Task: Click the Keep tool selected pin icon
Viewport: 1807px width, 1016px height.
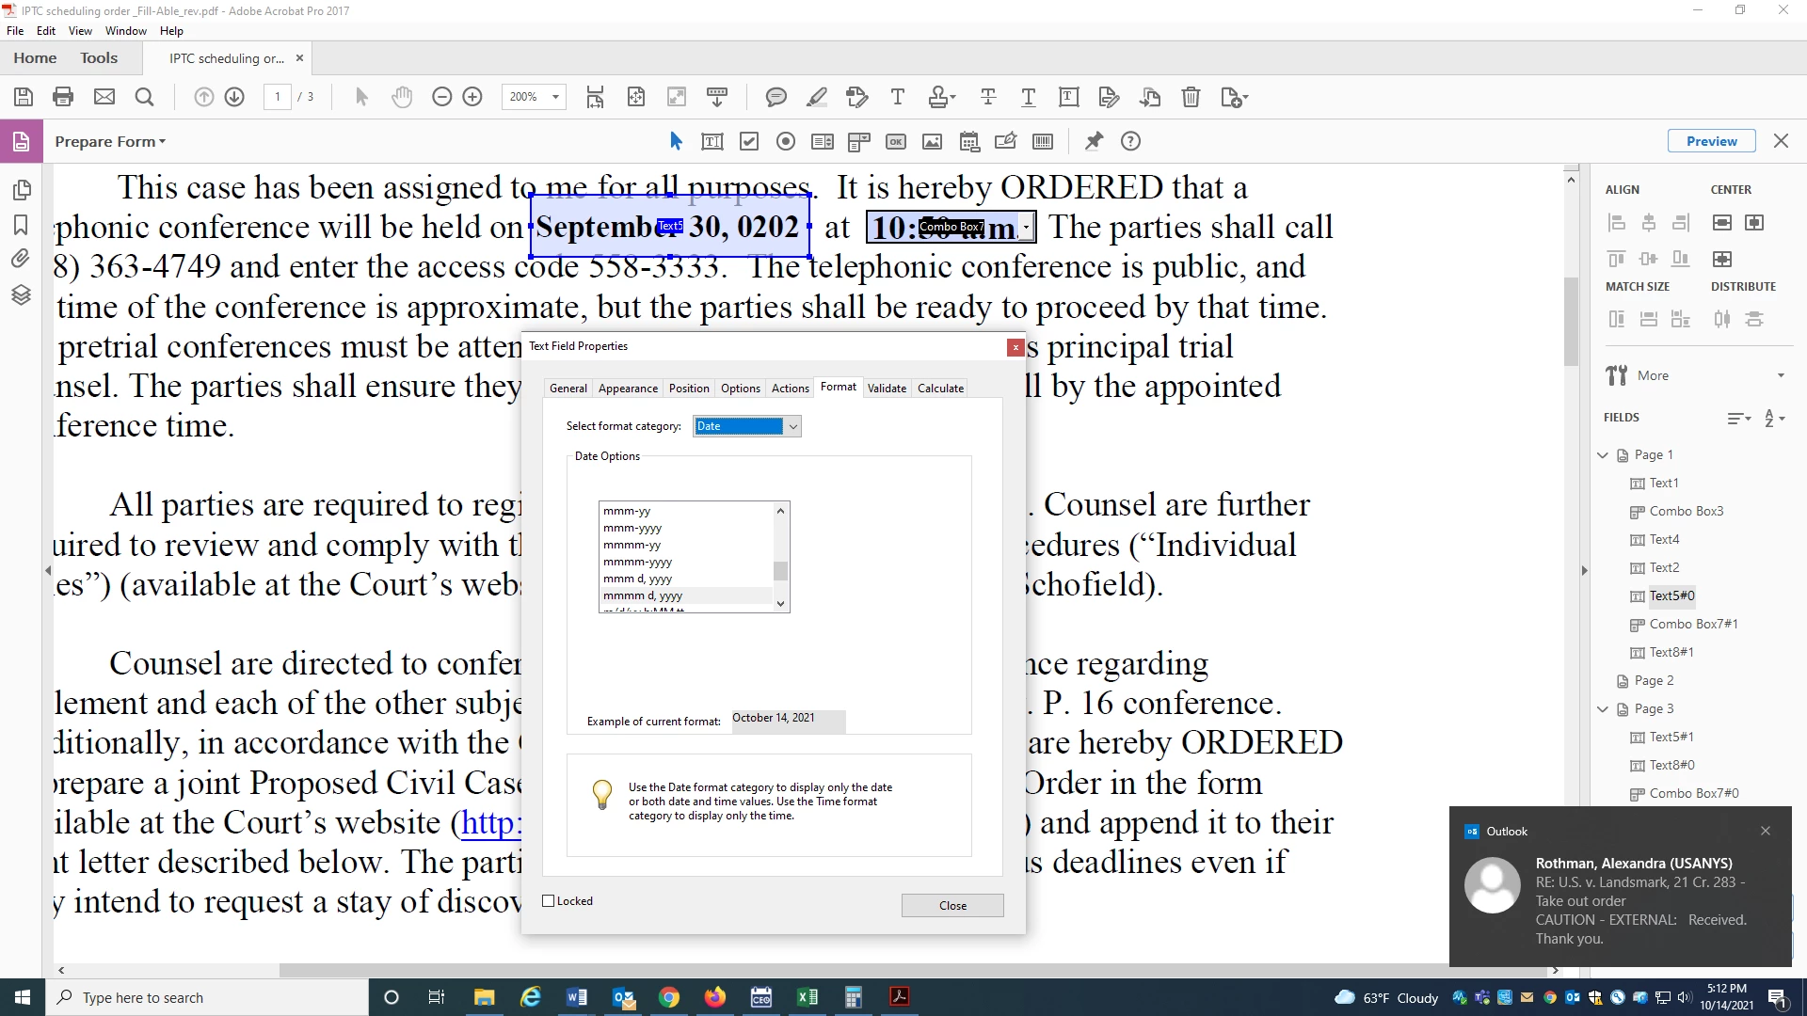Action: point(1094,141)
